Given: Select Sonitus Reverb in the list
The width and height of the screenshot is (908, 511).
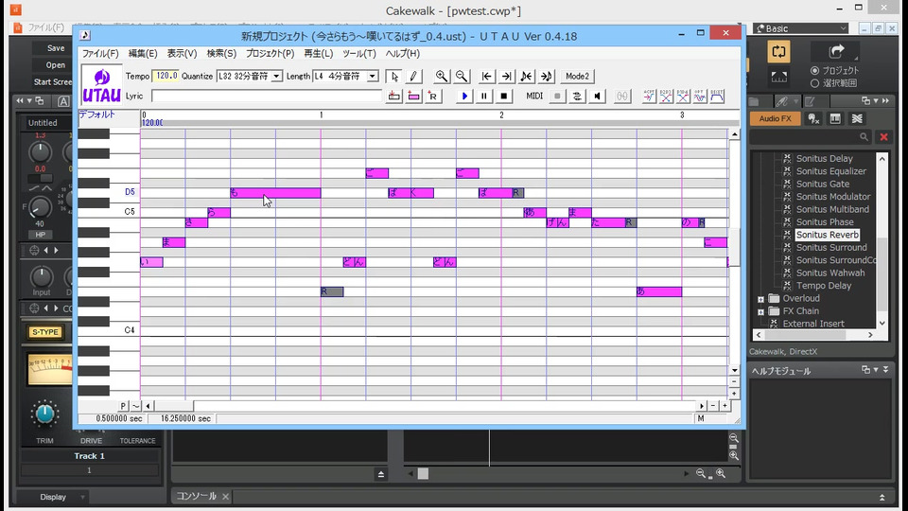Looking at the screenshot, I should coord(827,235).
